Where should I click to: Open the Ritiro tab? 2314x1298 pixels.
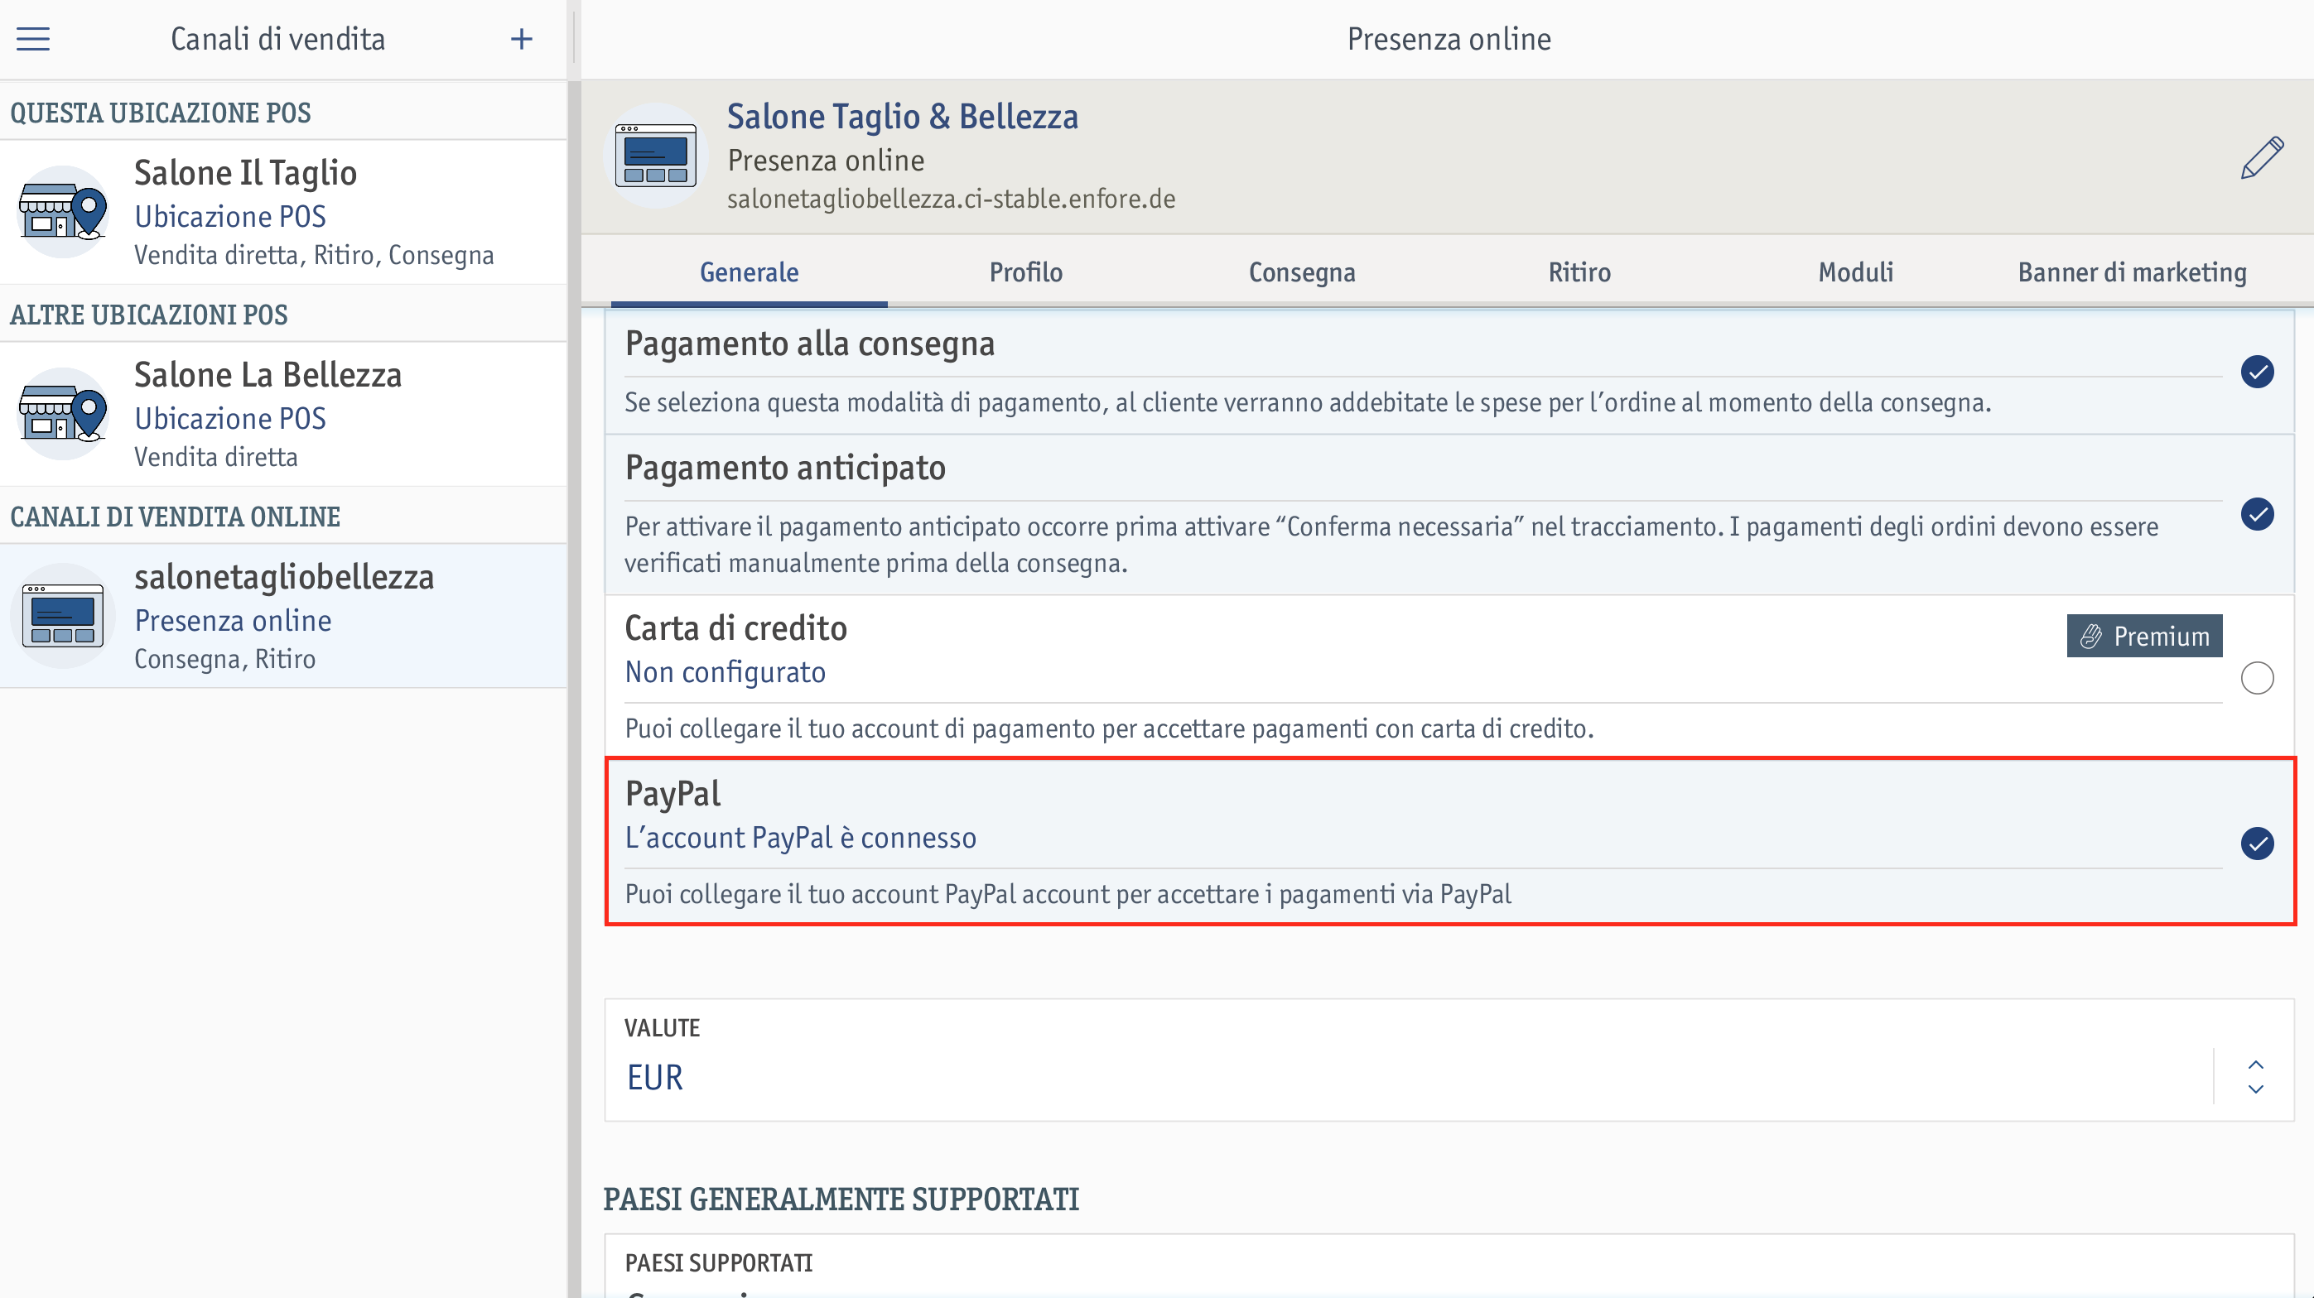1579,272
